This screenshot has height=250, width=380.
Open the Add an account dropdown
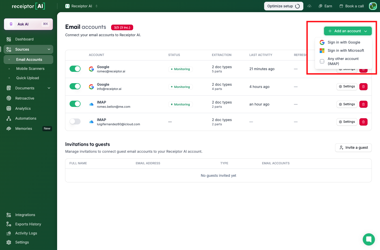point(348,31)
